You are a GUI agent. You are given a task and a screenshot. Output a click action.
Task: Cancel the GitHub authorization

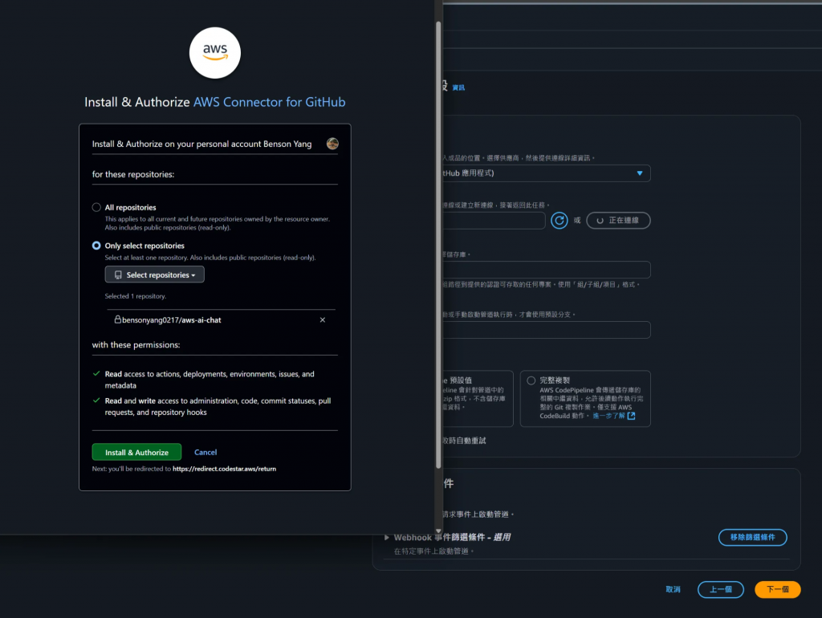pos(205,452)
